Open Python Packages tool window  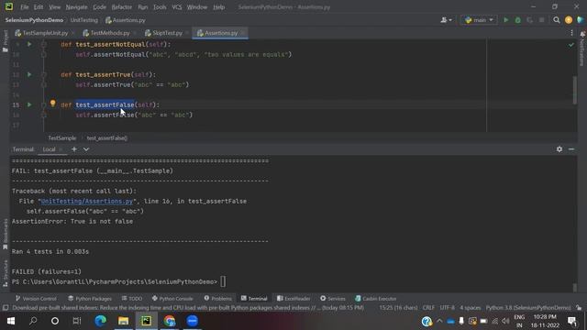90,299
